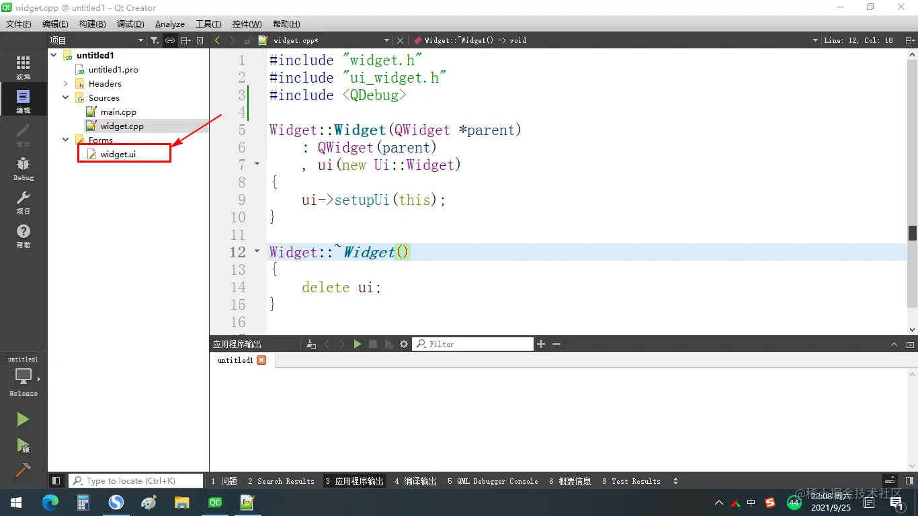Click the output Filter input field

473,344
